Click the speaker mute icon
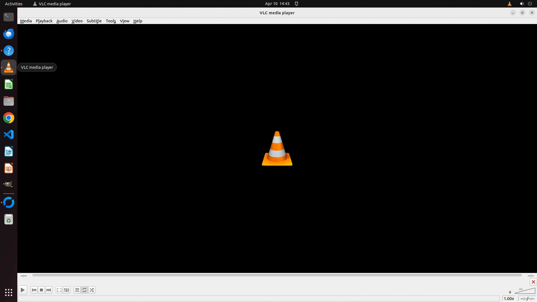The width and height of the screenshot is (537, 302). [x=510, y=292]
